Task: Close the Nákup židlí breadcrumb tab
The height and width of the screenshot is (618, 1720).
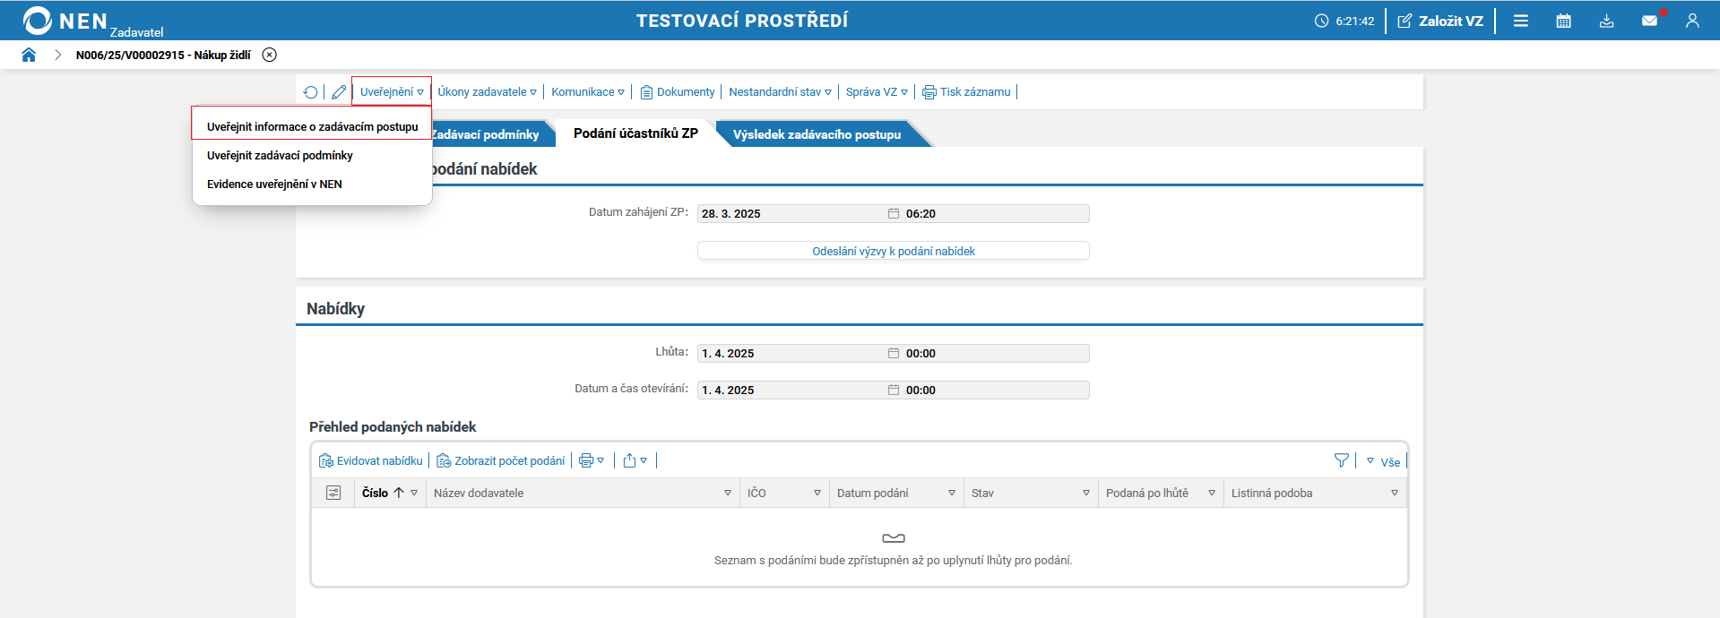Action: click(269, 55)
